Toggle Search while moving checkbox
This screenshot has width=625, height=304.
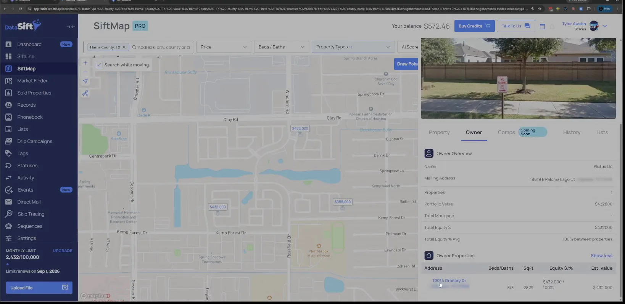click(x=99, y=65)
